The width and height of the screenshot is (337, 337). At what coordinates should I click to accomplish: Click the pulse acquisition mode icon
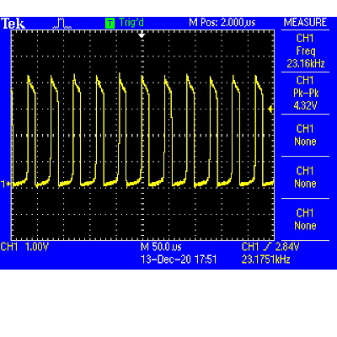pos(62,24)
